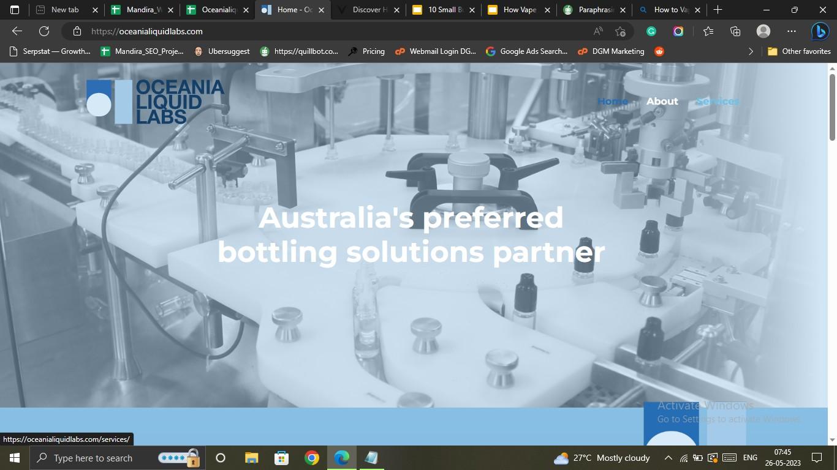This screenshot has height=470, width=837.
Task: Click the Cortana circle on taskbar
Action: pos(221,458)
